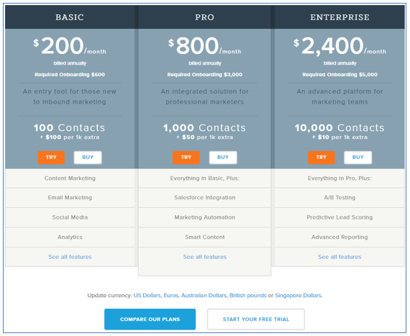
Task: Click Smart Content feature row
Action: [x=205, y=237]
